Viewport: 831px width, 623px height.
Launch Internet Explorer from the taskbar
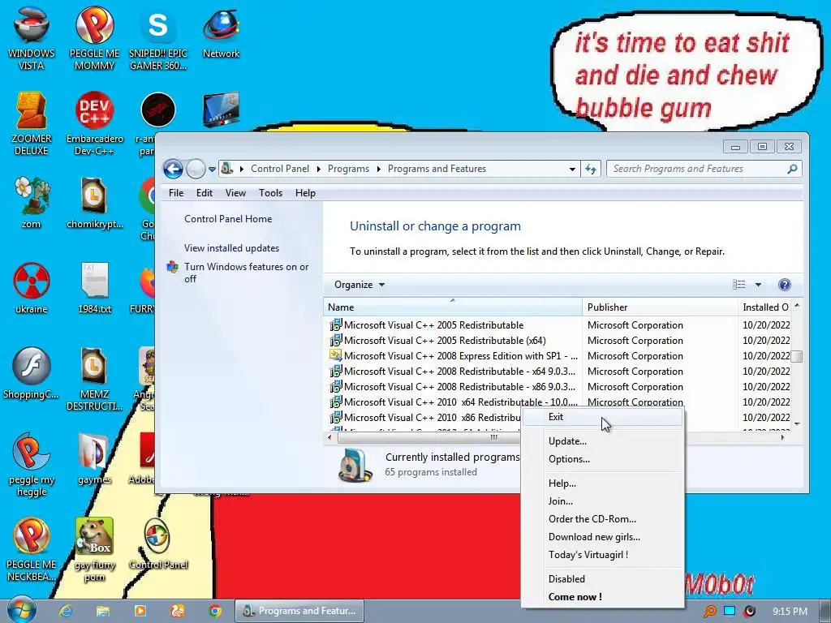click(x=66, y=611)
